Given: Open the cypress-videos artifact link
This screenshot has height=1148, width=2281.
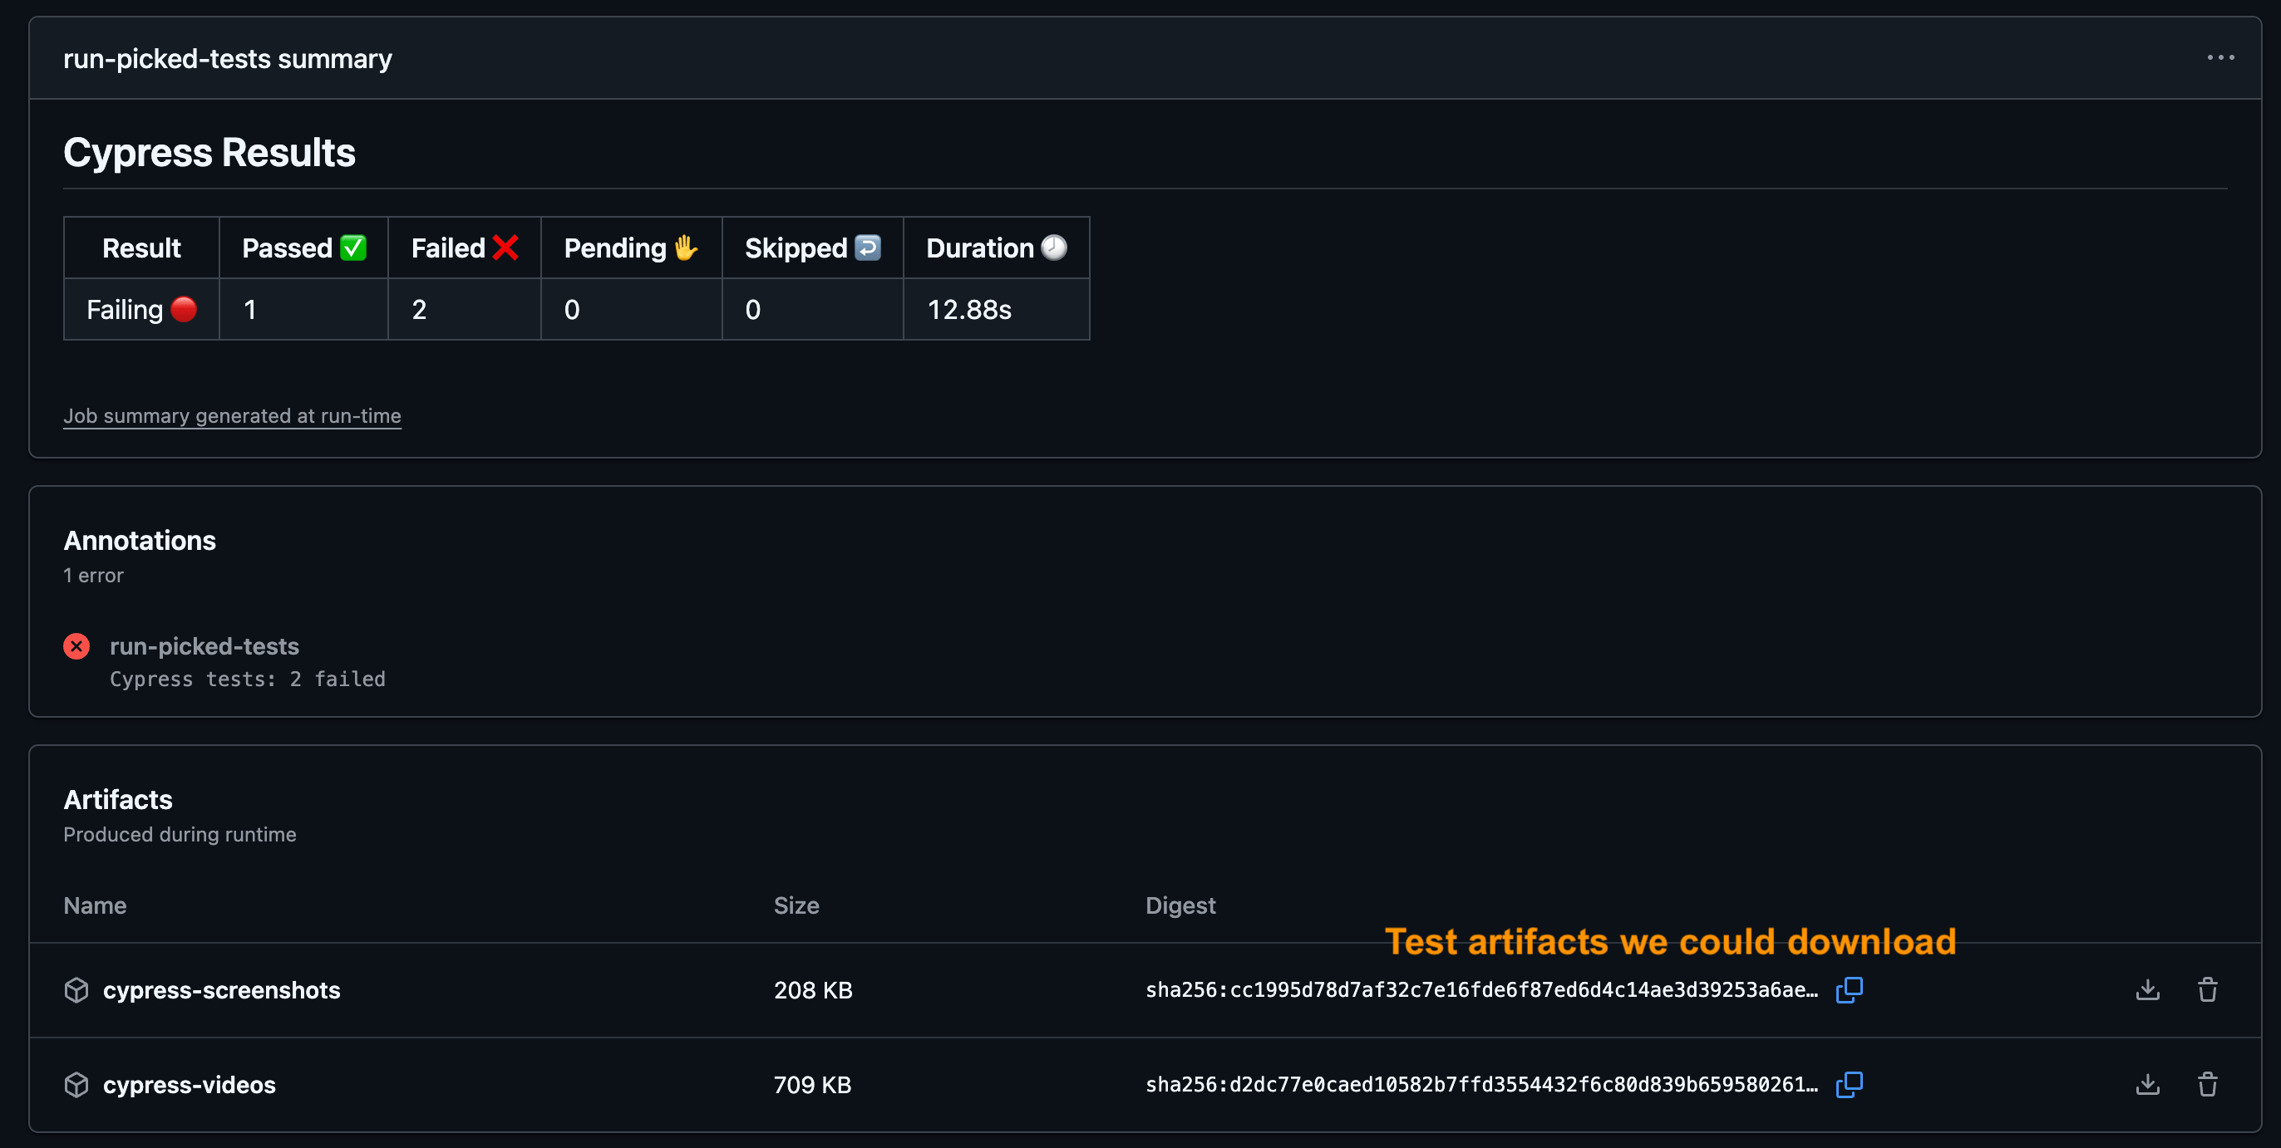Looking at the screenshot, I should click(x=190, y=1084).
